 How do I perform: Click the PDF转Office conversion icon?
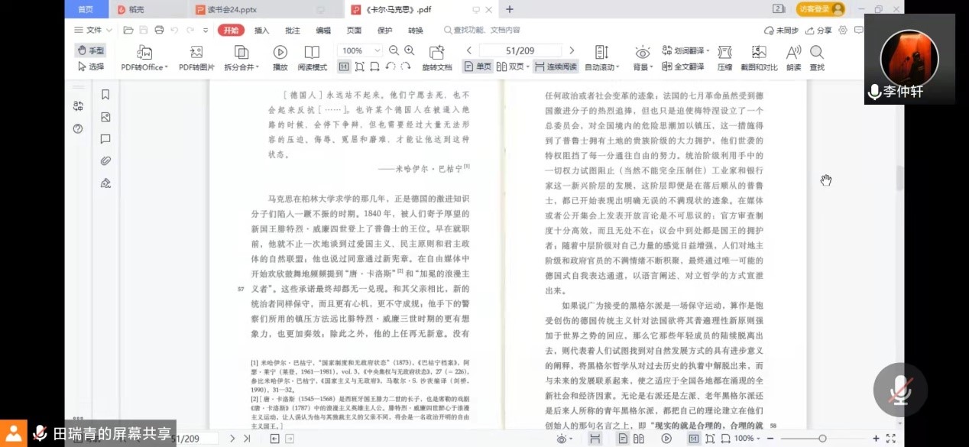tap(144, 52)
